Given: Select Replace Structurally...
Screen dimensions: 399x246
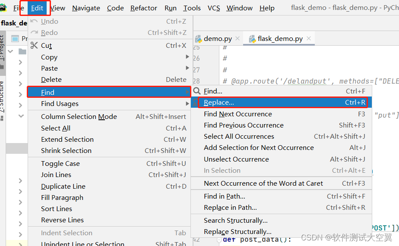Looking at the screenshot, I should [282, 231].
